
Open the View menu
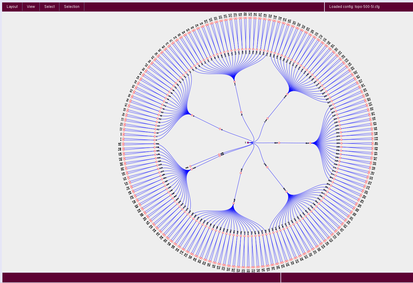pos(31,7)
